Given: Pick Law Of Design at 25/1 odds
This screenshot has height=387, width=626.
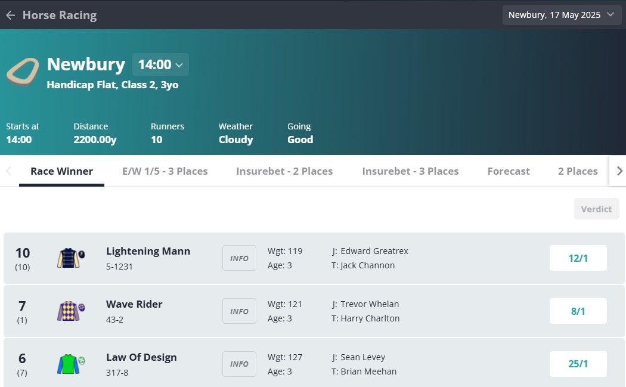Looking at the screenshot, I should pyautogui.click(x=578, y=364).
